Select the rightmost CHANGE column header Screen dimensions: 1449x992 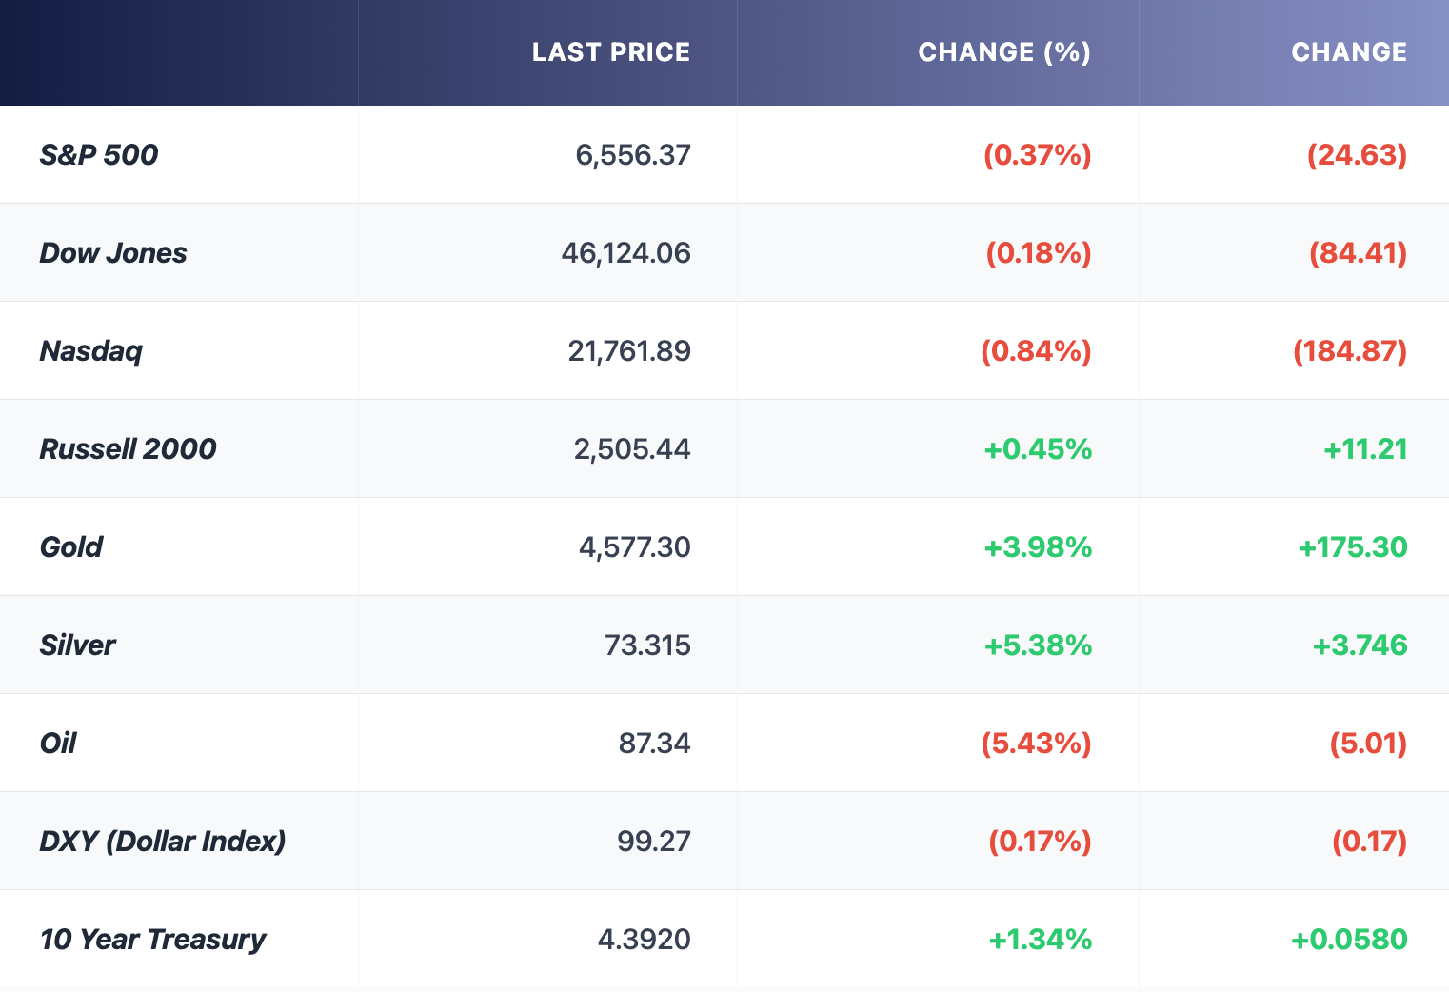click(1348, 52)
